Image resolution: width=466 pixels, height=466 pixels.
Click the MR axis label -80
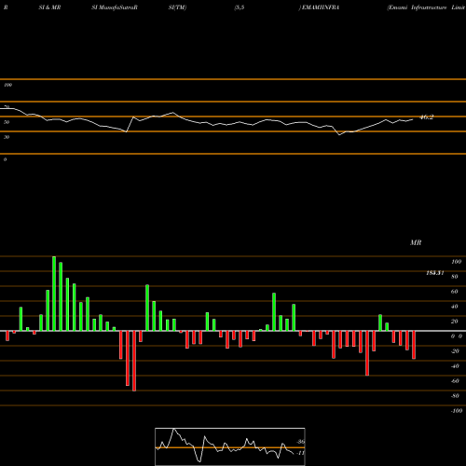455,396
